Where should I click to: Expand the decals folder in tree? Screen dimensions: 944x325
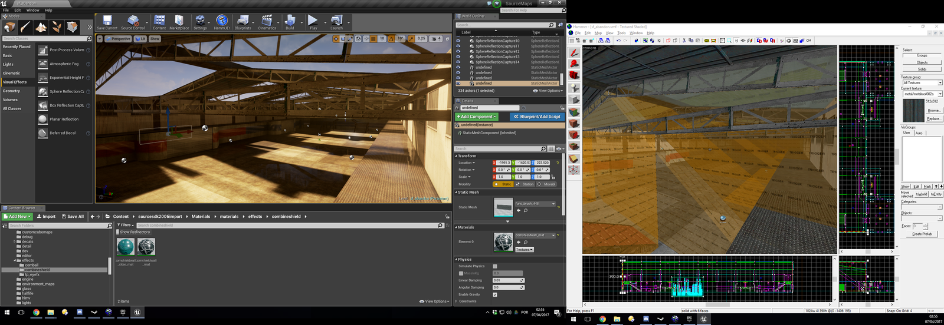(x=15, y=241)
